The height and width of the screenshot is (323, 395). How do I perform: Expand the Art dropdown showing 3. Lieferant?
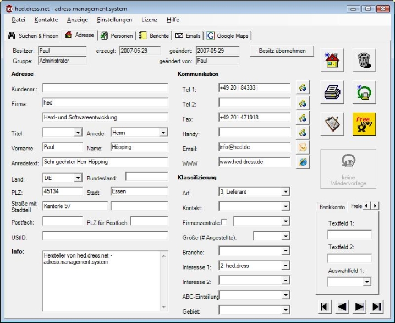285,192
